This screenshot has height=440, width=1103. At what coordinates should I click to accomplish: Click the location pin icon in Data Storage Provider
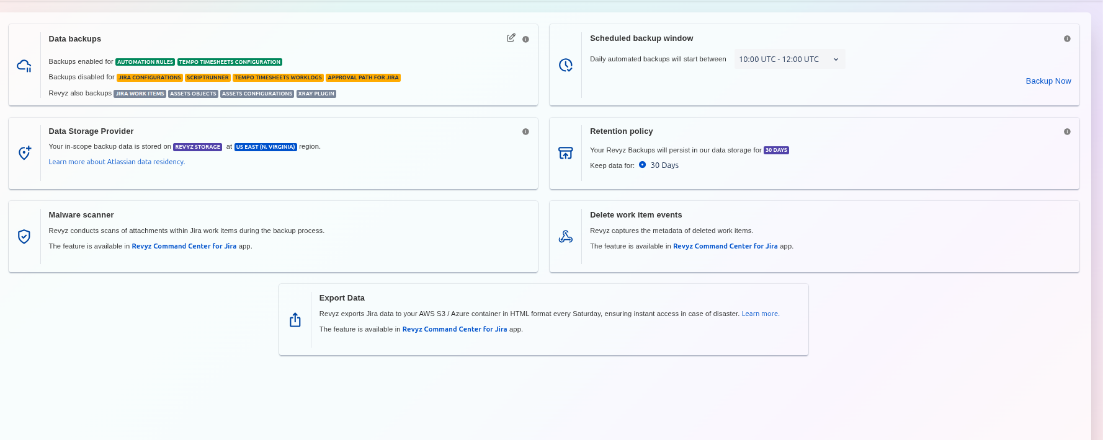(x=24, y=153)
